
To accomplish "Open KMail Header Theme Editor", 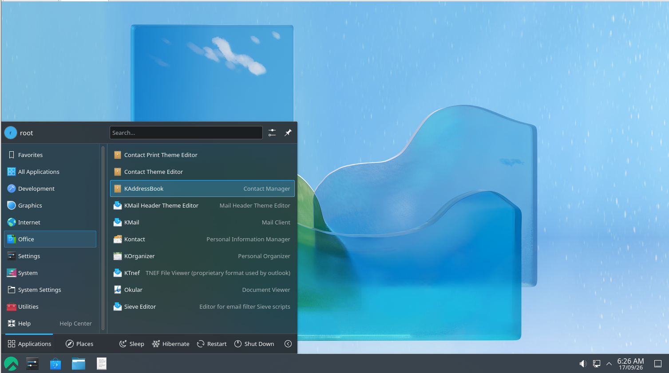I will point(202,205).
